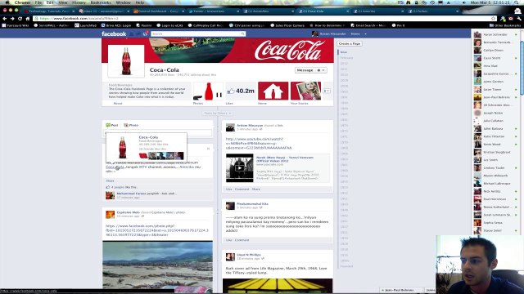Screen dimensions: 524x294
Task: Switch to the General Dashboard tab
Action: click(157, 11)
